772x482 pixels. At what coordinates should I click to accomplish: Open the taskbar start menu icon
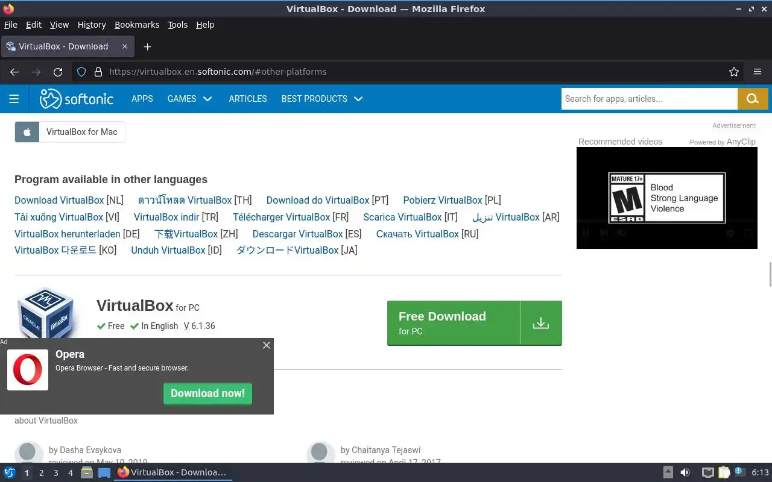point(10,472)
